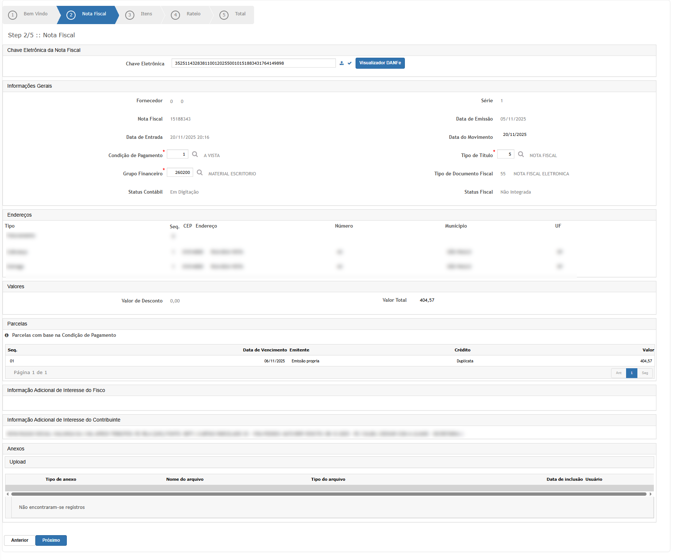675x560 pixels.
Task: Click the left arrow of attachments scrollbar
Action: 8,494
